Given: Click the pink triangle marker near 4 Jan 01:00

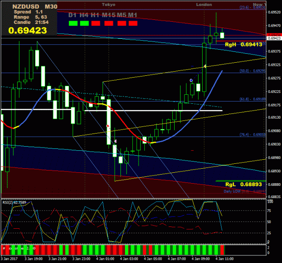Looking at the screenshot, I should (x=116, y=141).
